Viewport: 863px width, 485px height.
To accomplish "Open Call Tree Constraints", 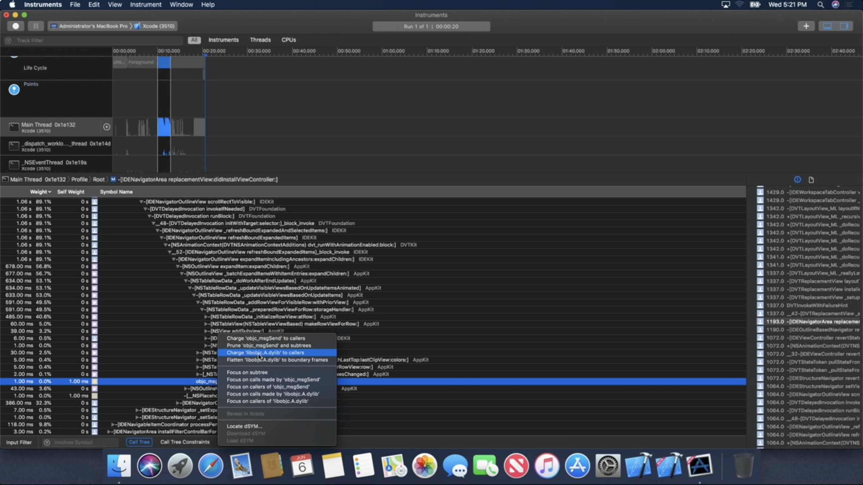I will (185, 442).
